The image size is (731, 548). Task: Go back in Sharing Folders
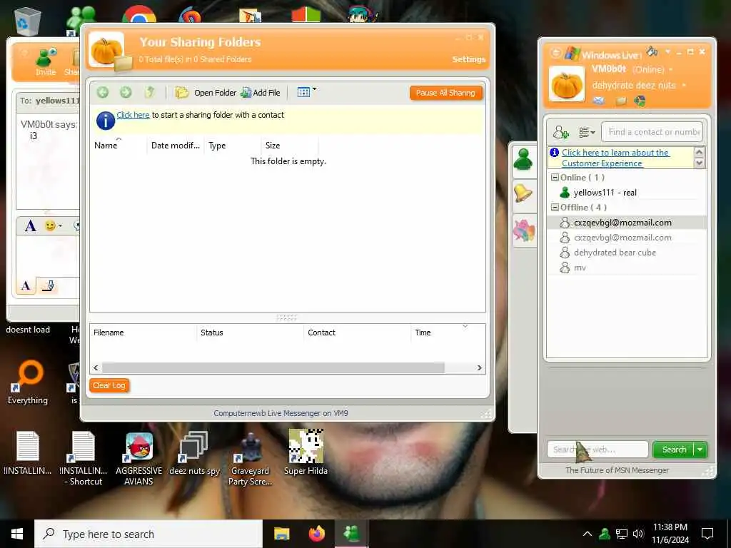point(103,92)
